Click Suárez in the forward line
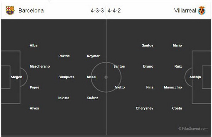The image size is (212, 137). point(93,98)
